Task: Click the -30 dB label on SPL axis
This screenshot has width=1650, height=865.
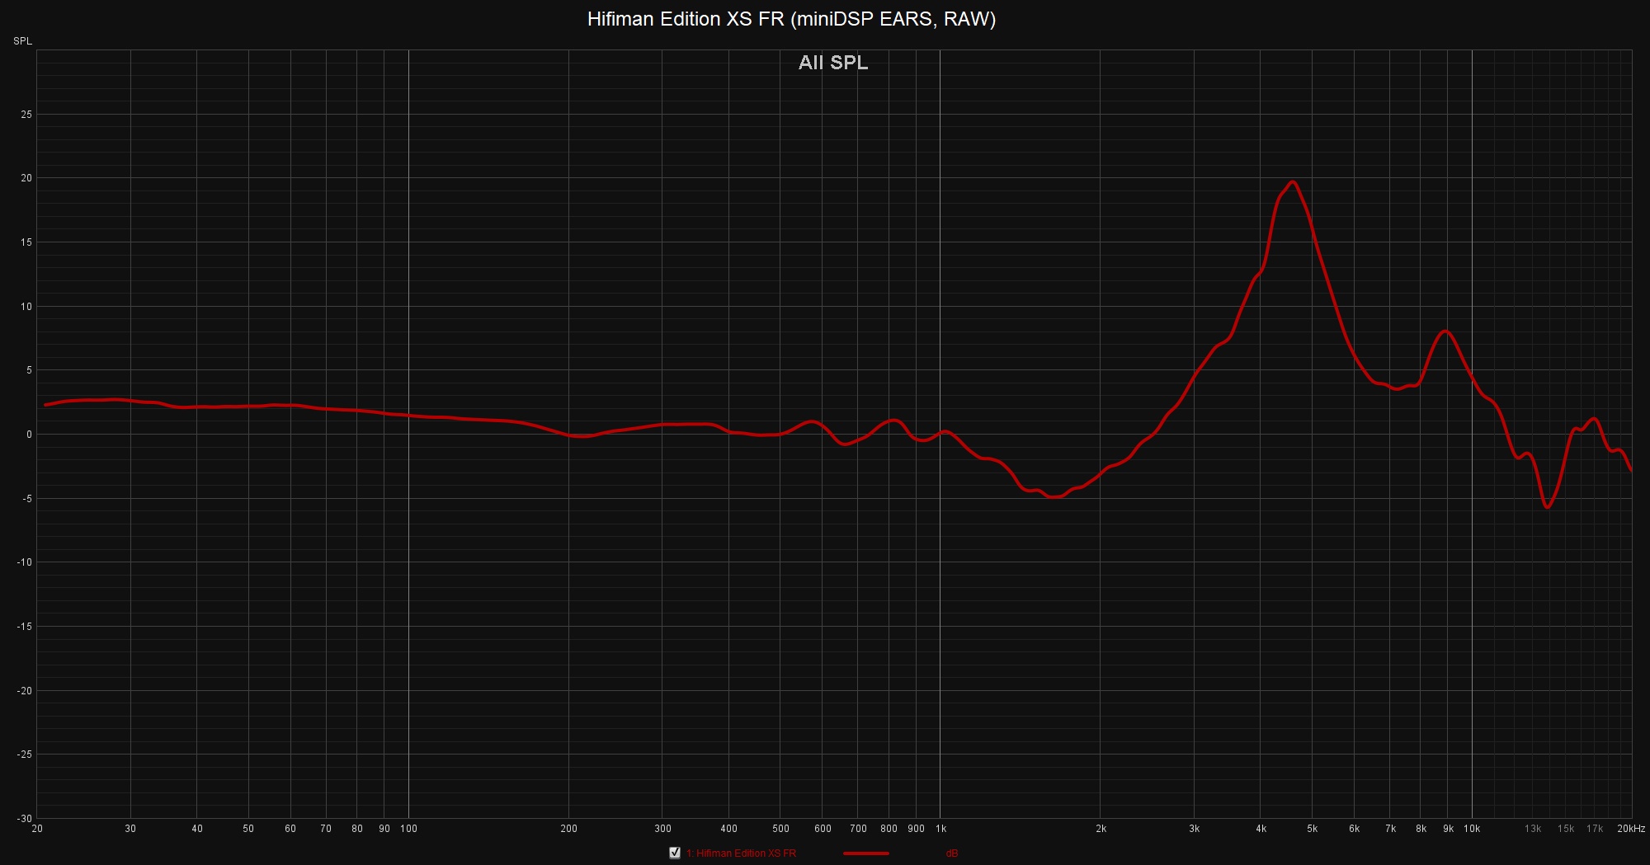Action: (x=25, y=818)
